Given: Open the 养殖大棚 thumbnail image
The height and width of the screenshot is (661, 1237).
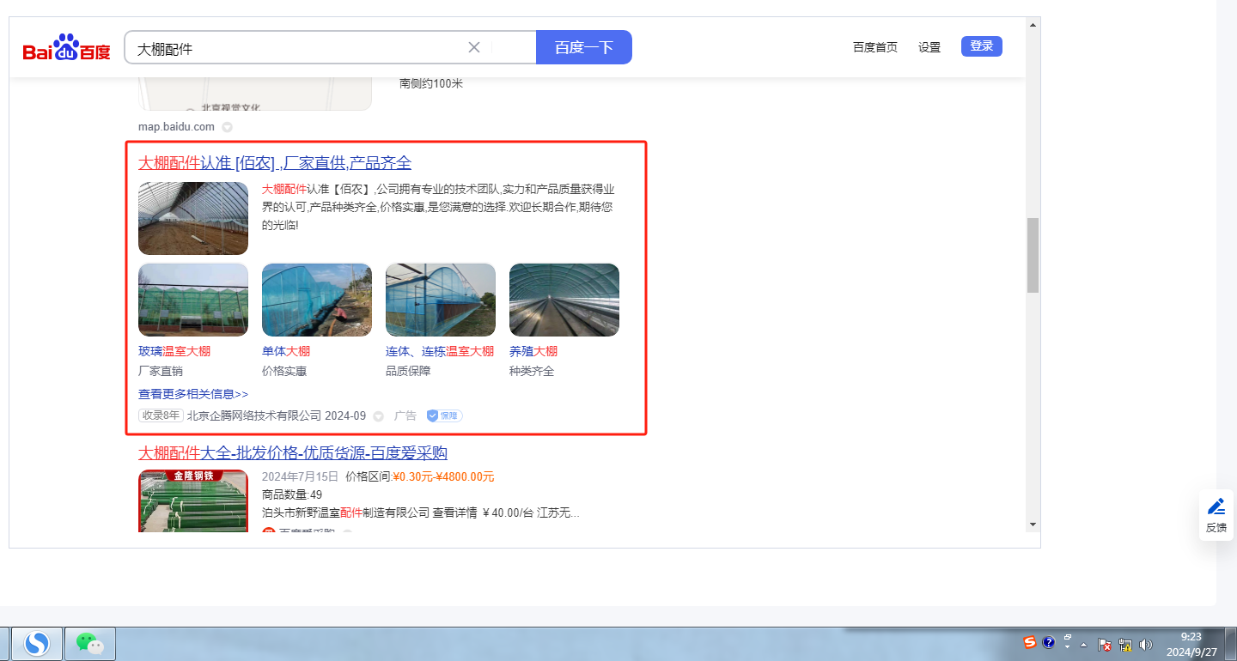Looking at the screenshot, I should click(564, 300).
